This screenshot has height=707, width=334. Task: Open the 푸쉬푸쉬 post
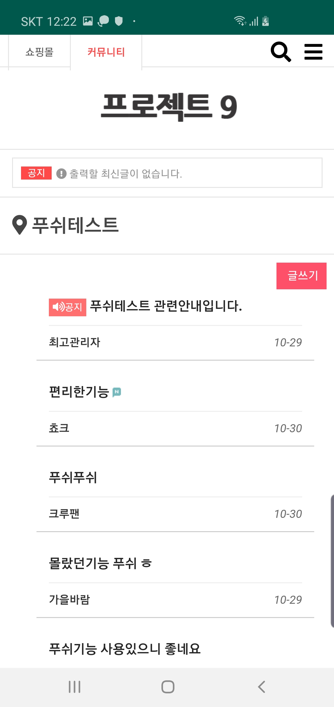tap(73, 478)
